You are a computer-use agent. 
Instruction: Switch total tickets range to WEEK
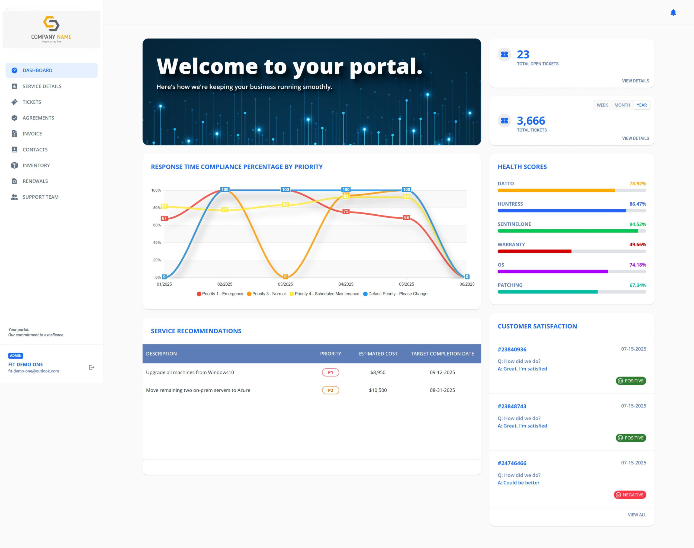pos(602,105)
